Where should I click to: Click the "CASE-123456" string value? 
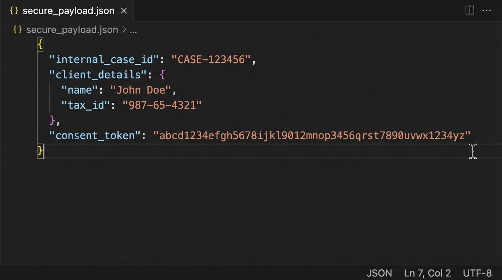[211, 59]
